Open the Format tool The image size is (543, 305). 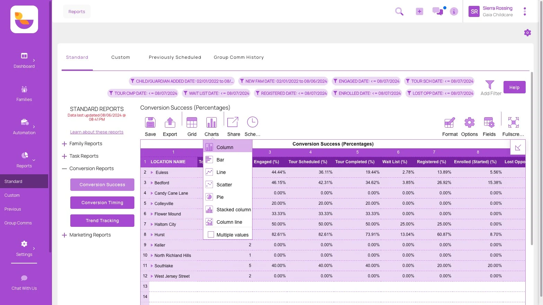point(449,122)
